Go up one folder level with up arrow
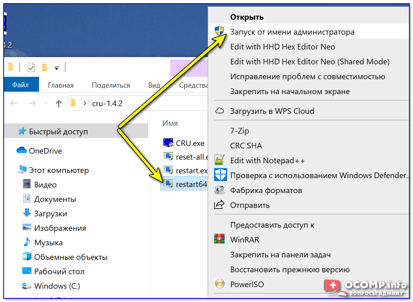The height and width of the screenshot is (302, 413). click(x=59, y=103)
